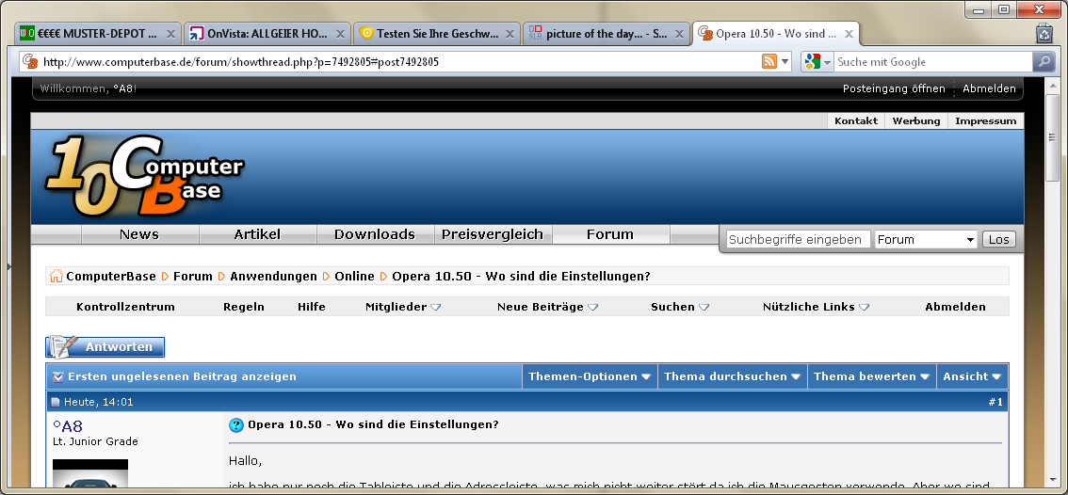Close the MUSTER-DEPOT tab

point(170,33)
